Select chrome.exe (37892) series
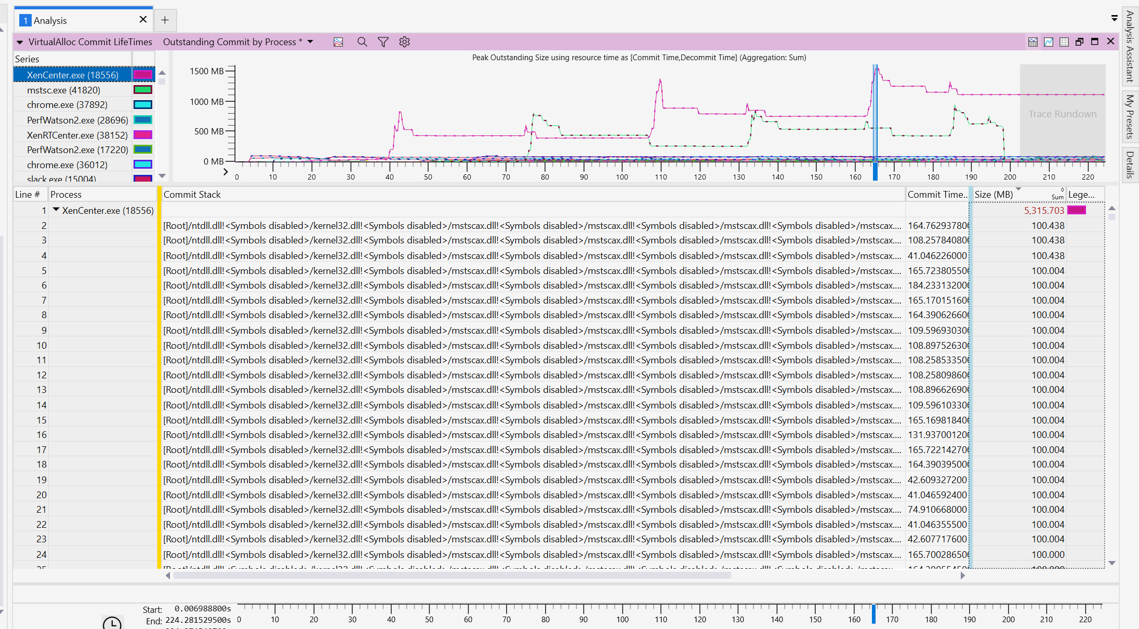 tap(68, 105)
